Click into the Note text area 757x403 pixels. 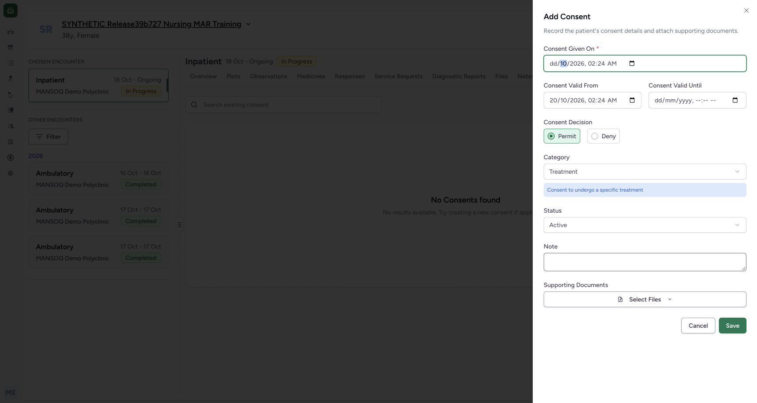[x=644, y=262]
